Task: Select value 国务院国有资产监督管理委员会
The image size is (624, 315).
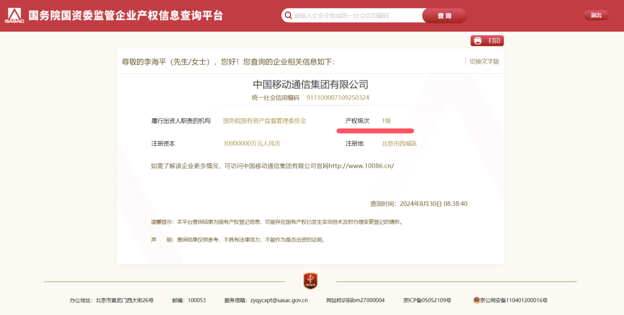Action: pyautogui.click(x=265, y=121)
